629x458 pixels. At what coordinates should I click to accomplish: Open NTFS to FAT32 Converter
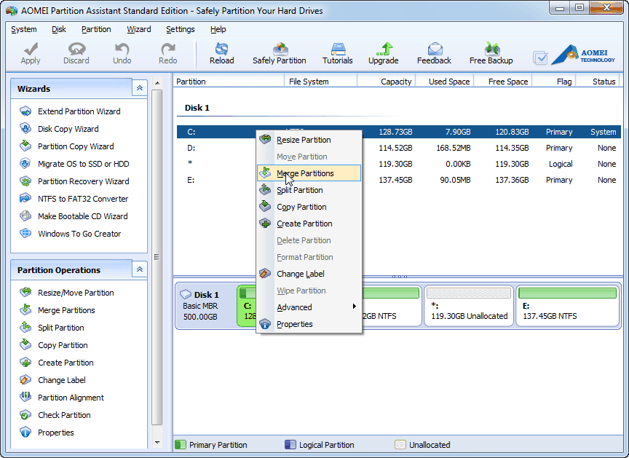point(74,199)
